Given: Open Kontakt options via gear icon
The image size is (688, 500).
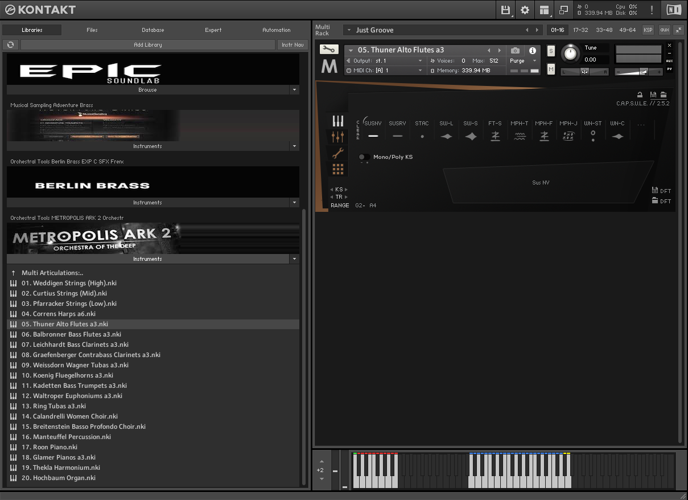Looking at the screenshot, I should pyautogui.click(x=525, y=10).
